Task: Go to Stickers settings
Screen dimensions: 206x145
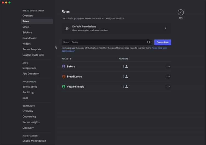Action: pyautogui.click(x=27, y=33)
